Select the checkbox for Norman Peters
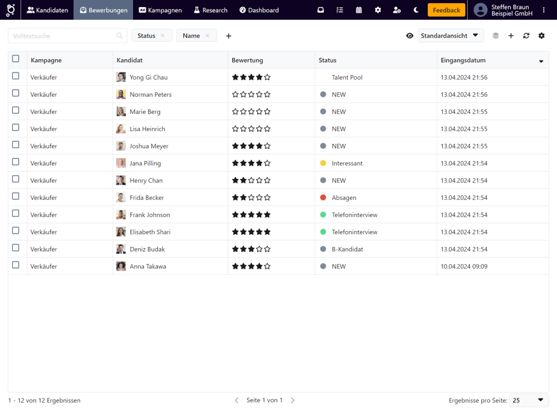557x415 pixels. (16, 94)
